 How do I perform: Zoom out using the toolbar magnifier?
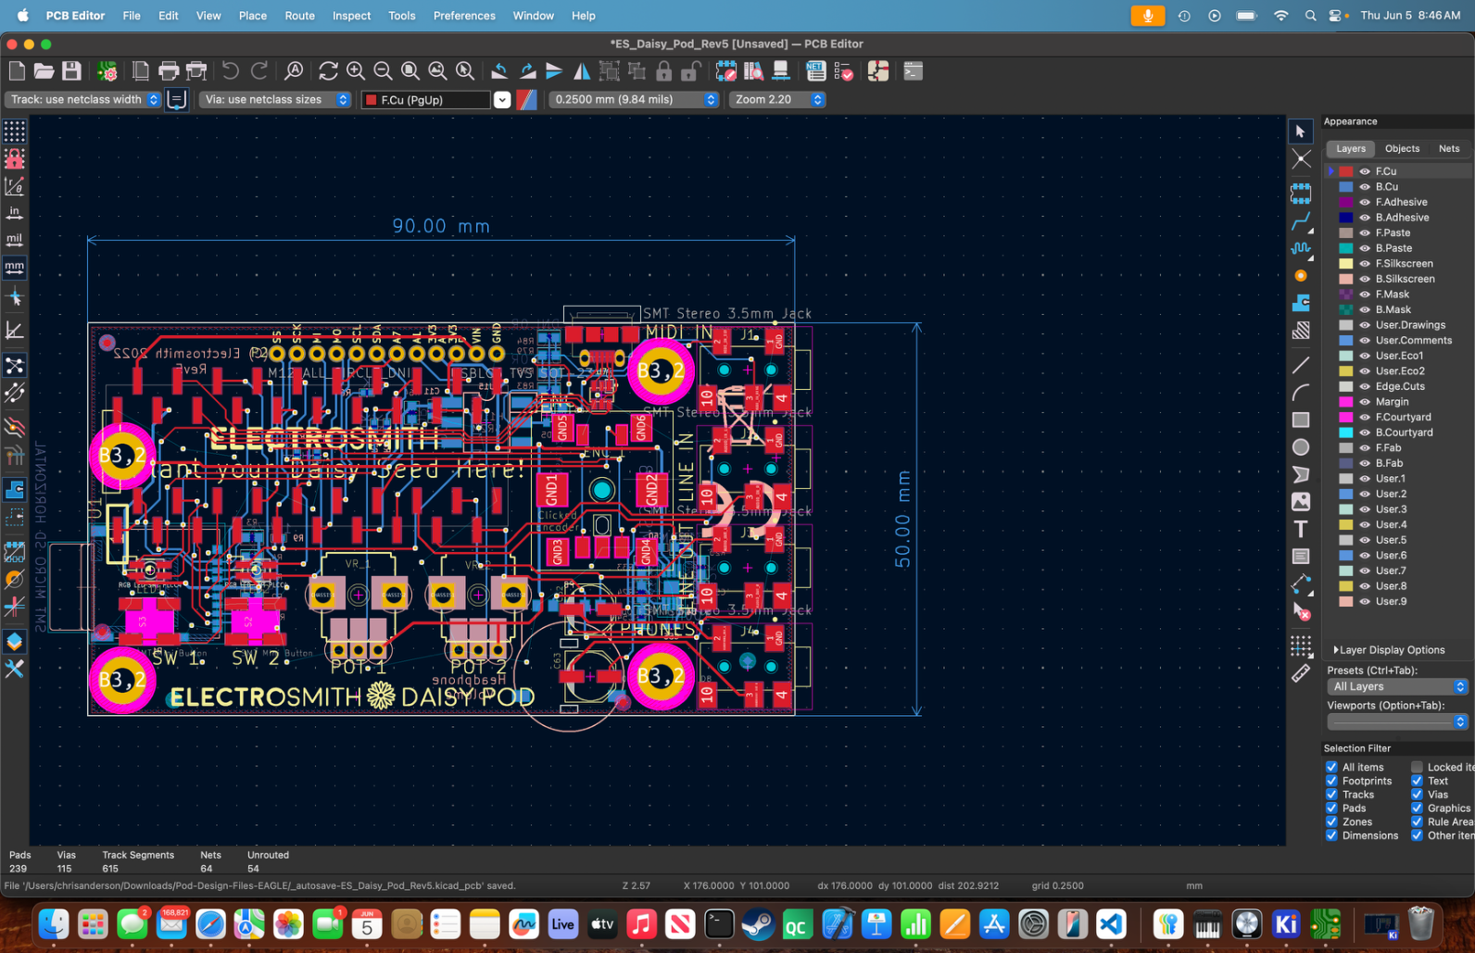pyautogui.click(x=383, y=71)
